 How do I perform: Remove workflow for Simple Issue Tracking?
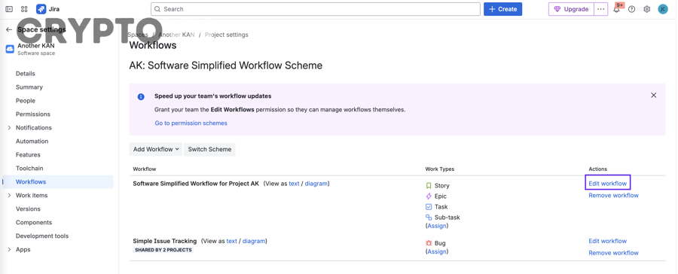pos(613,253)
